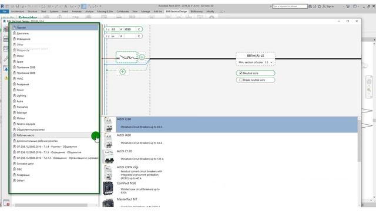Open the Annotate ribbon tab

(77, 12)
